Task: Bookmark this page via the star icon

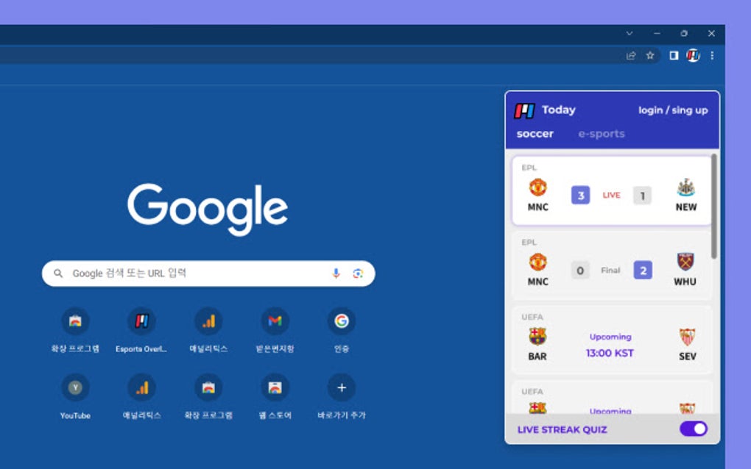Action: point(649,54)
